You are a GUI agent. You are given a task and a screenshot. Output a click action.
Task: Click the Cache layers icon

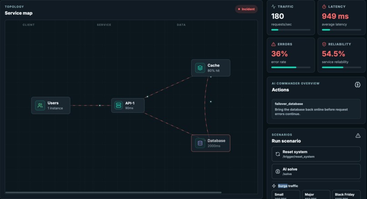click(x=200, y=68)
